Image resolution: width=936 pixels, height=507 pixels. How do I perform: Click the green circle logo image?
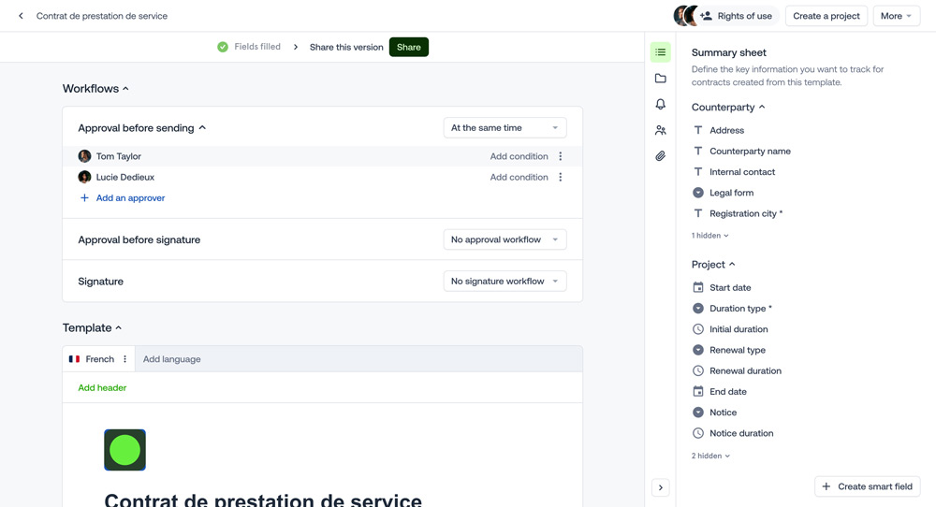click(x=124, y=450)
